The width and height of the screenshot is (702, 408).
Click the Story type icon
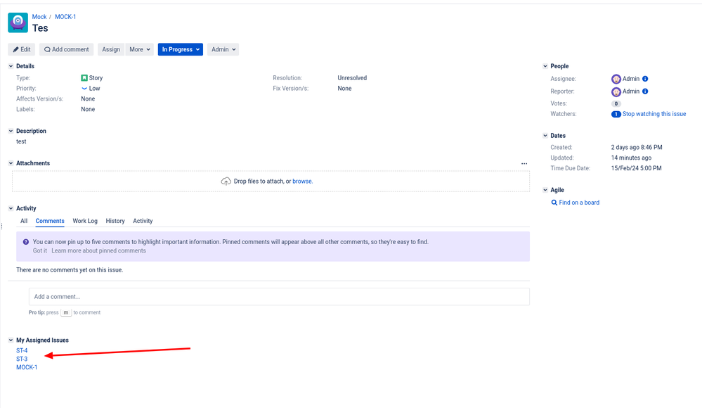point(84,78)
